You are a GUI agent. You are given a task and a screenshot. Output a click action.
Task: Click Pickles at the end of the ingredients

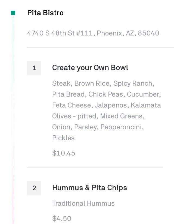point(63,138)
